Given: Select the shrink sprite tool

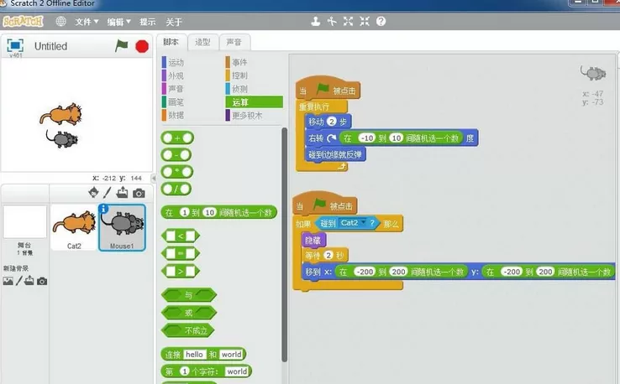Looking at the screenshot, I should (364, 21).
